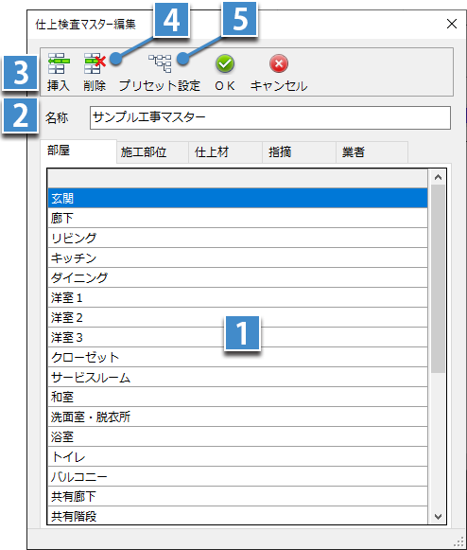
Task: Select the 洋室３ row
Action: tap(237, 337)
